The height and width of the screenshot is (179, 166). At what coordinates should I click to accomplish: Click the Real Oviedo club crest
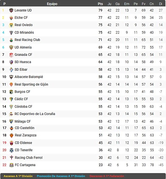point(11,25)
